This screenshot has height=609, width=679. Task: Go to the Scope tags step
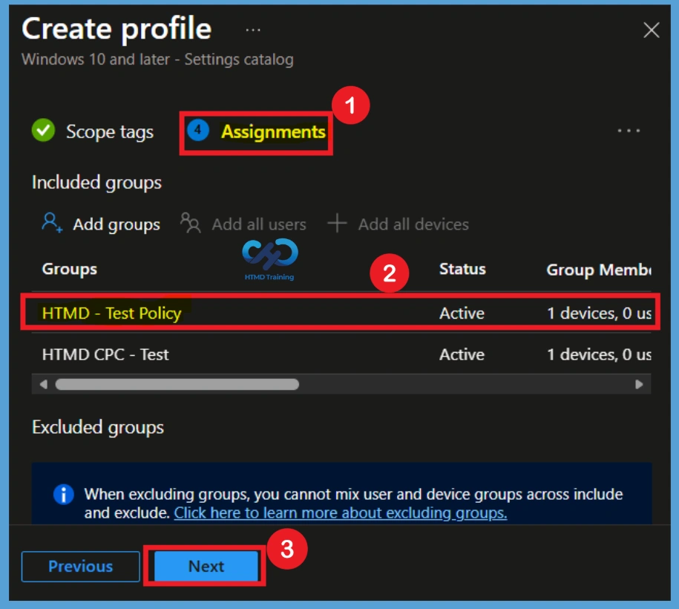click(110, 131)
